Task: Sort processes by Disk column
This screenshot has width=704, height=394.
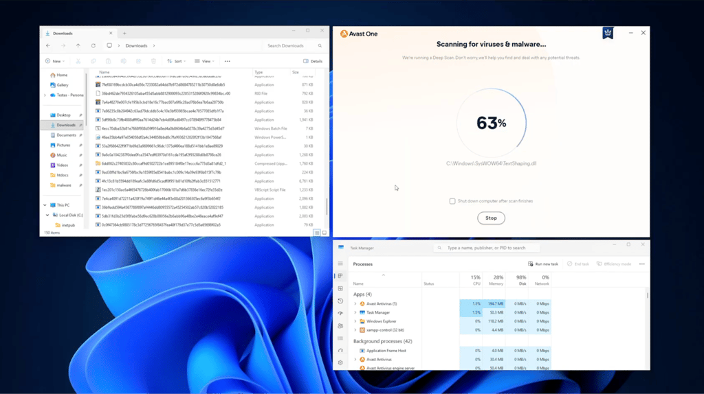Action: point(517,280)
